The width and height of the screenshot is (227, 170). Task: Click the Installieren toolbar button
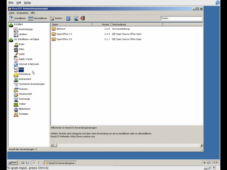click(17, 18)
